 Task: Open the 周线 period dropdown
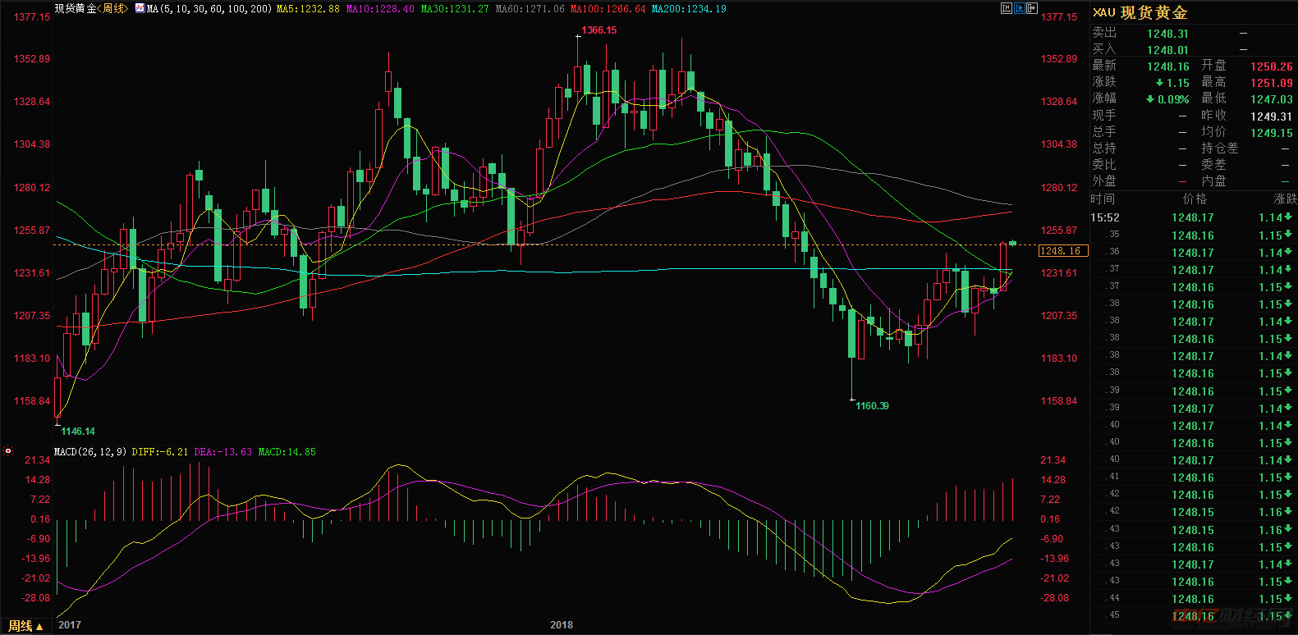pos(25,626)
